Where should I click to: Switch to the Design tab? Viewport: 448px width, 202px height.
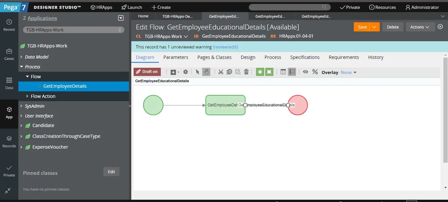click(248, 57)
